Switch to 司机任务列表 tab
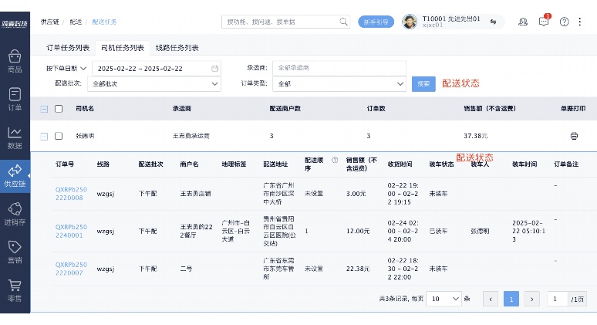The image size is (597, 325). coord(122,48)
